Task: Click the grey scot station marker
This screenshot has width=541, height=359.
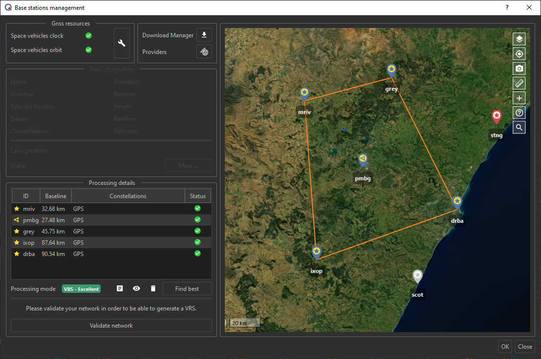Action: point(417,276)
